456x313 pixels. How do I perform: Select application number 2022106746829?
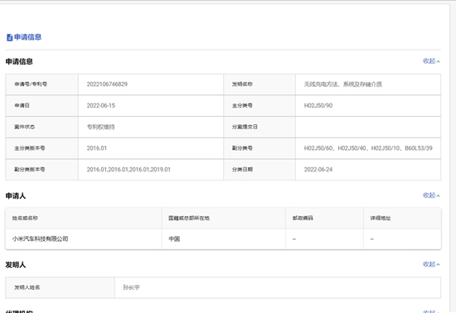point(107,84)
